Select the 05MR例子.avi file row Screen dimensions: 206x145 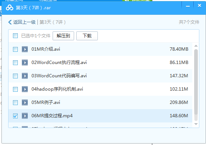[100, 102]
